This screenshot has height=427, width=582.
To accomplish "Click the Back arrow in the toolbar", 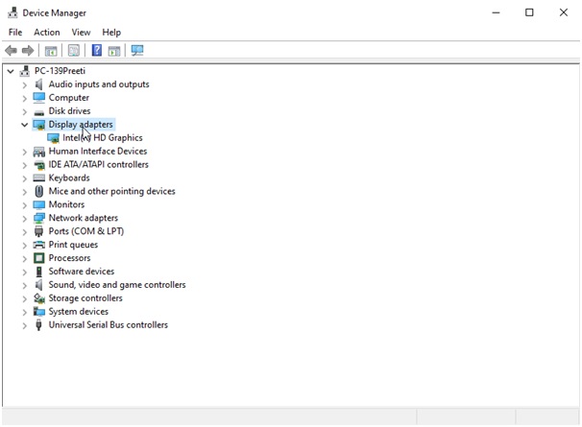I will [x=11, y=51].
